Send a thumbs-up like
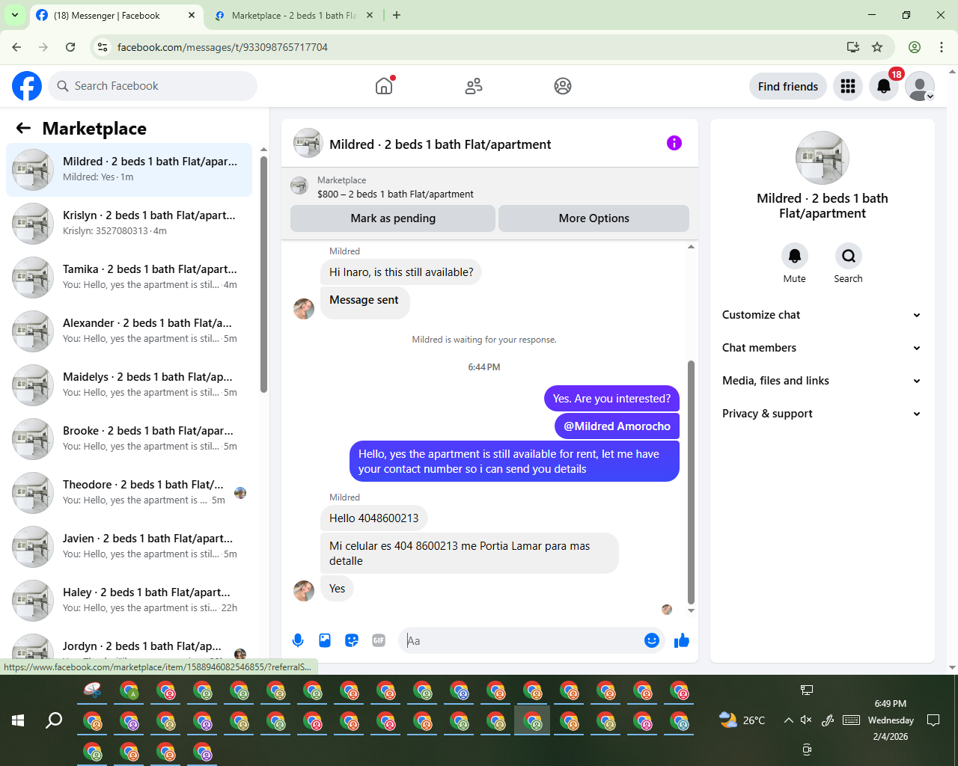958x766 pixels. pyautogui.click(x=682, y=640)
